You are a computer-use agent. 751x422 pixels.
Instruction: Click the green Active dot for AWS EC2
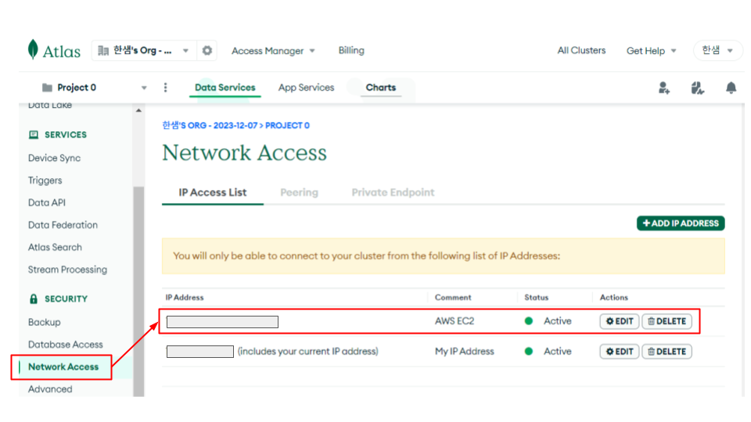[x=529, y=321]
